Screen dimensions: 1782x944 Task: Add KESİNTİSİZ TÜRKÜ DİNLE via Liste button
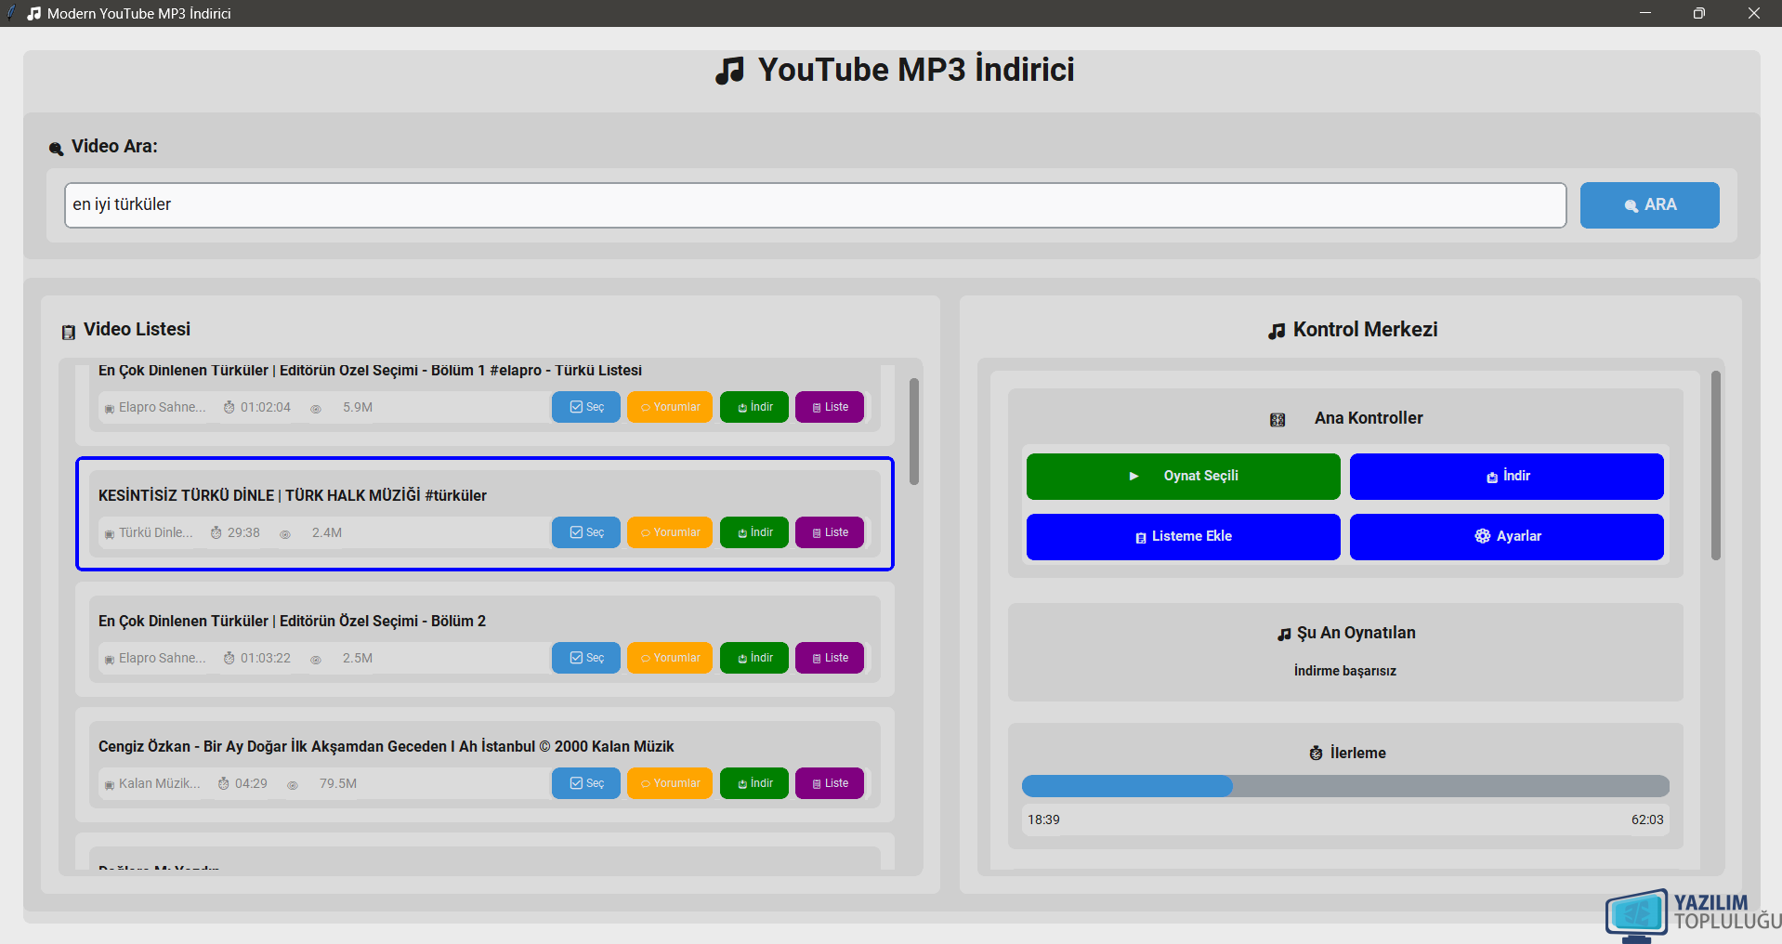(x=829, y=532)
